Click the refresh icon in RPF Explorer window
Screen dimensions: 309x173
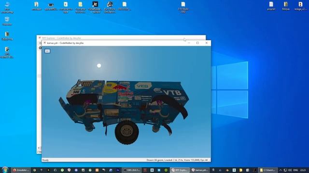[40, 48]
